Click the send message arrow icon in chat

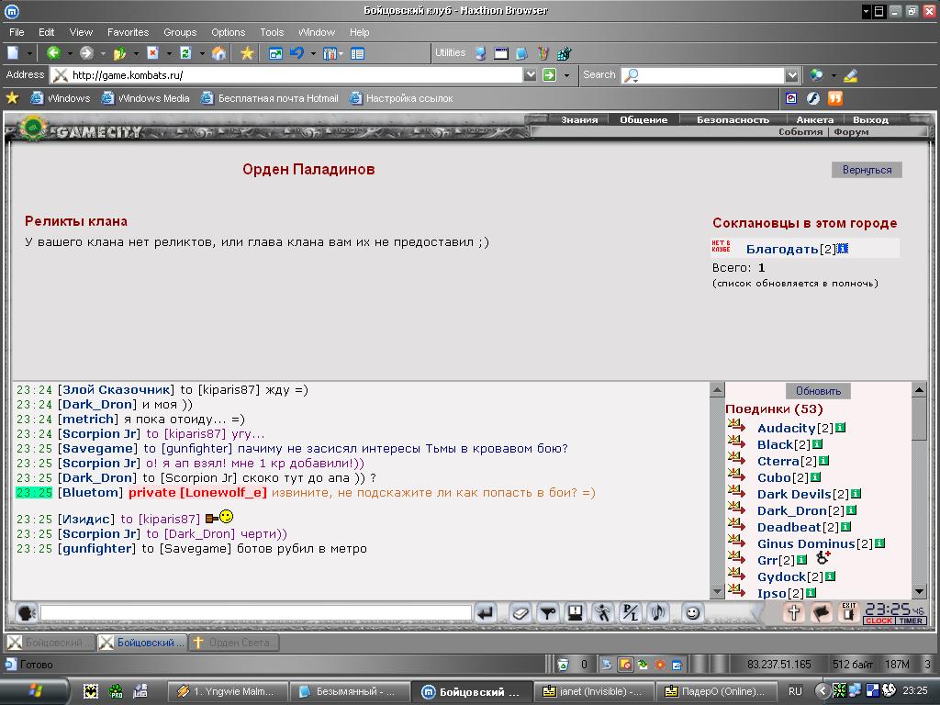click(486, 612)
